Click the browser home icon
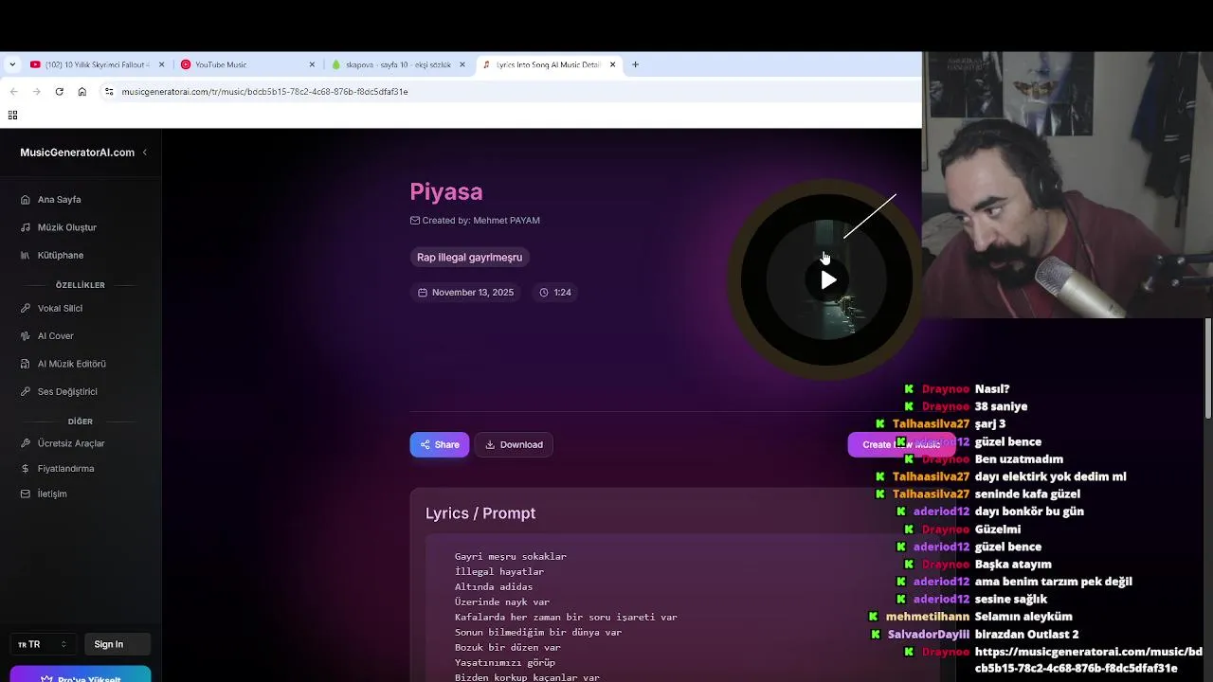The width and height of the screenshot is (1213, 682). point(82,92)
